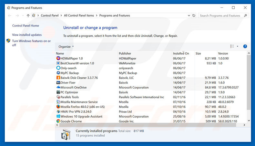The height and width of the screenshot is (146, 255).
Task: Go up one folder level
Action: click(28, 15)
